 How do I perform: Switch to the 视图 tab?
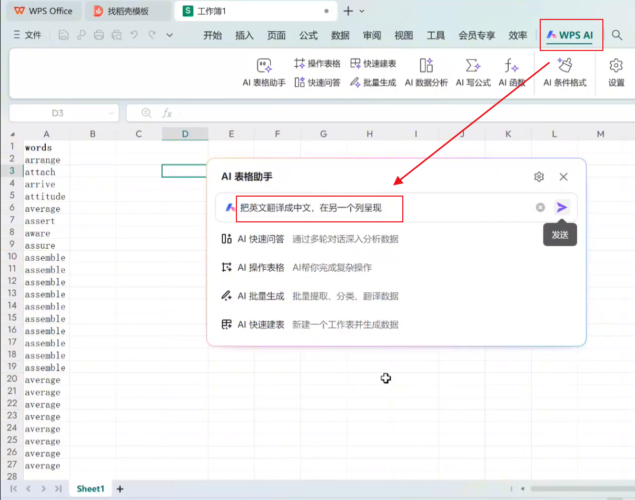tap(404, 35)
